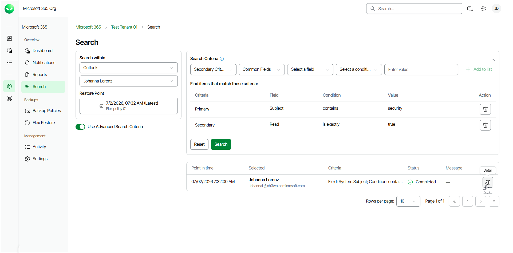The image size is (513, 253).
Task: Open the Secondary Criteria type dropdown
Action: tap(213, 69)
